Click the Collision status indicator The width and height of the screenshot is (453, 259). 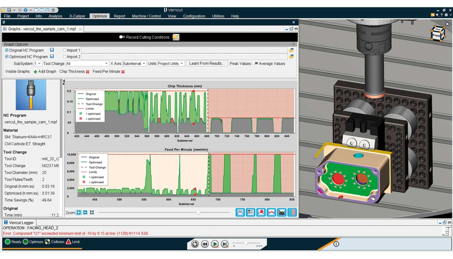tap(55, 241)
